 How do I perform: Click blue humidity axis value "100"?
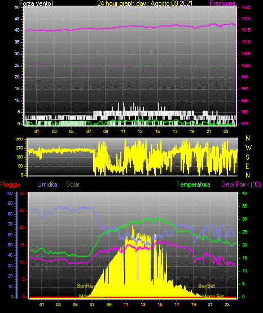point(10,193)
